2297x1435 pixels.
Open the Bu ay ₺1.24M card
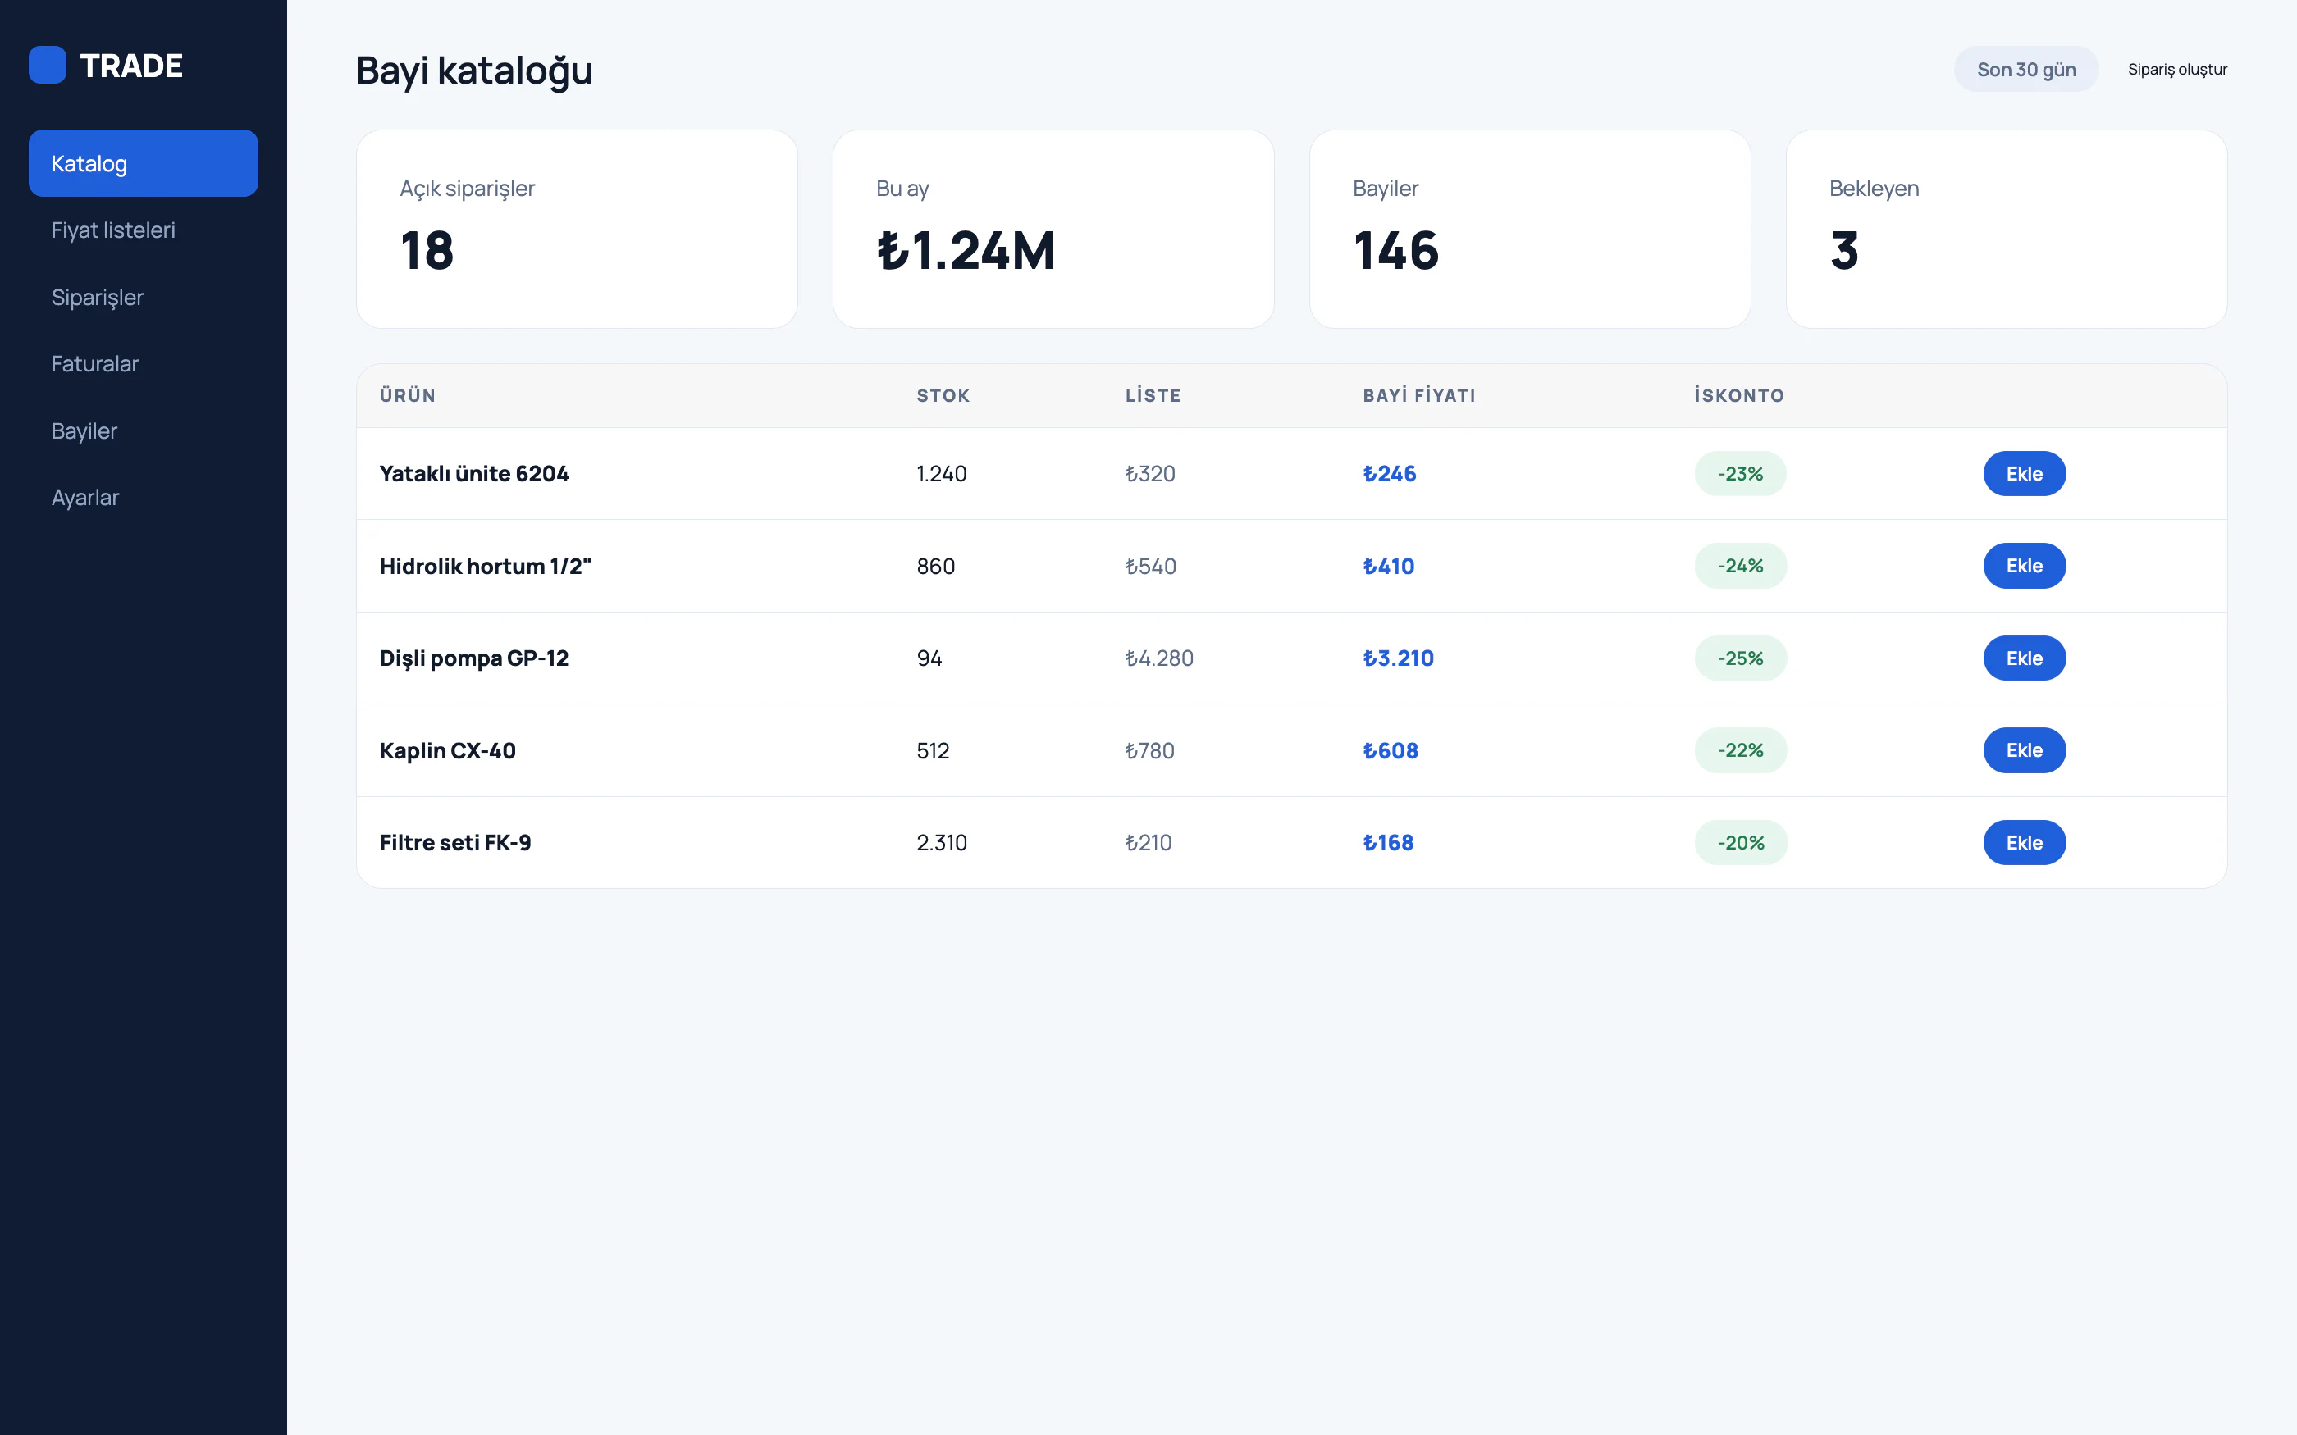[1053, 229]
